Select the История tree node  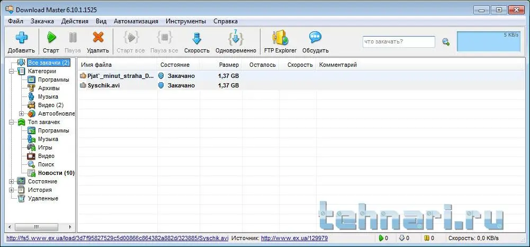tap(40, 189)
